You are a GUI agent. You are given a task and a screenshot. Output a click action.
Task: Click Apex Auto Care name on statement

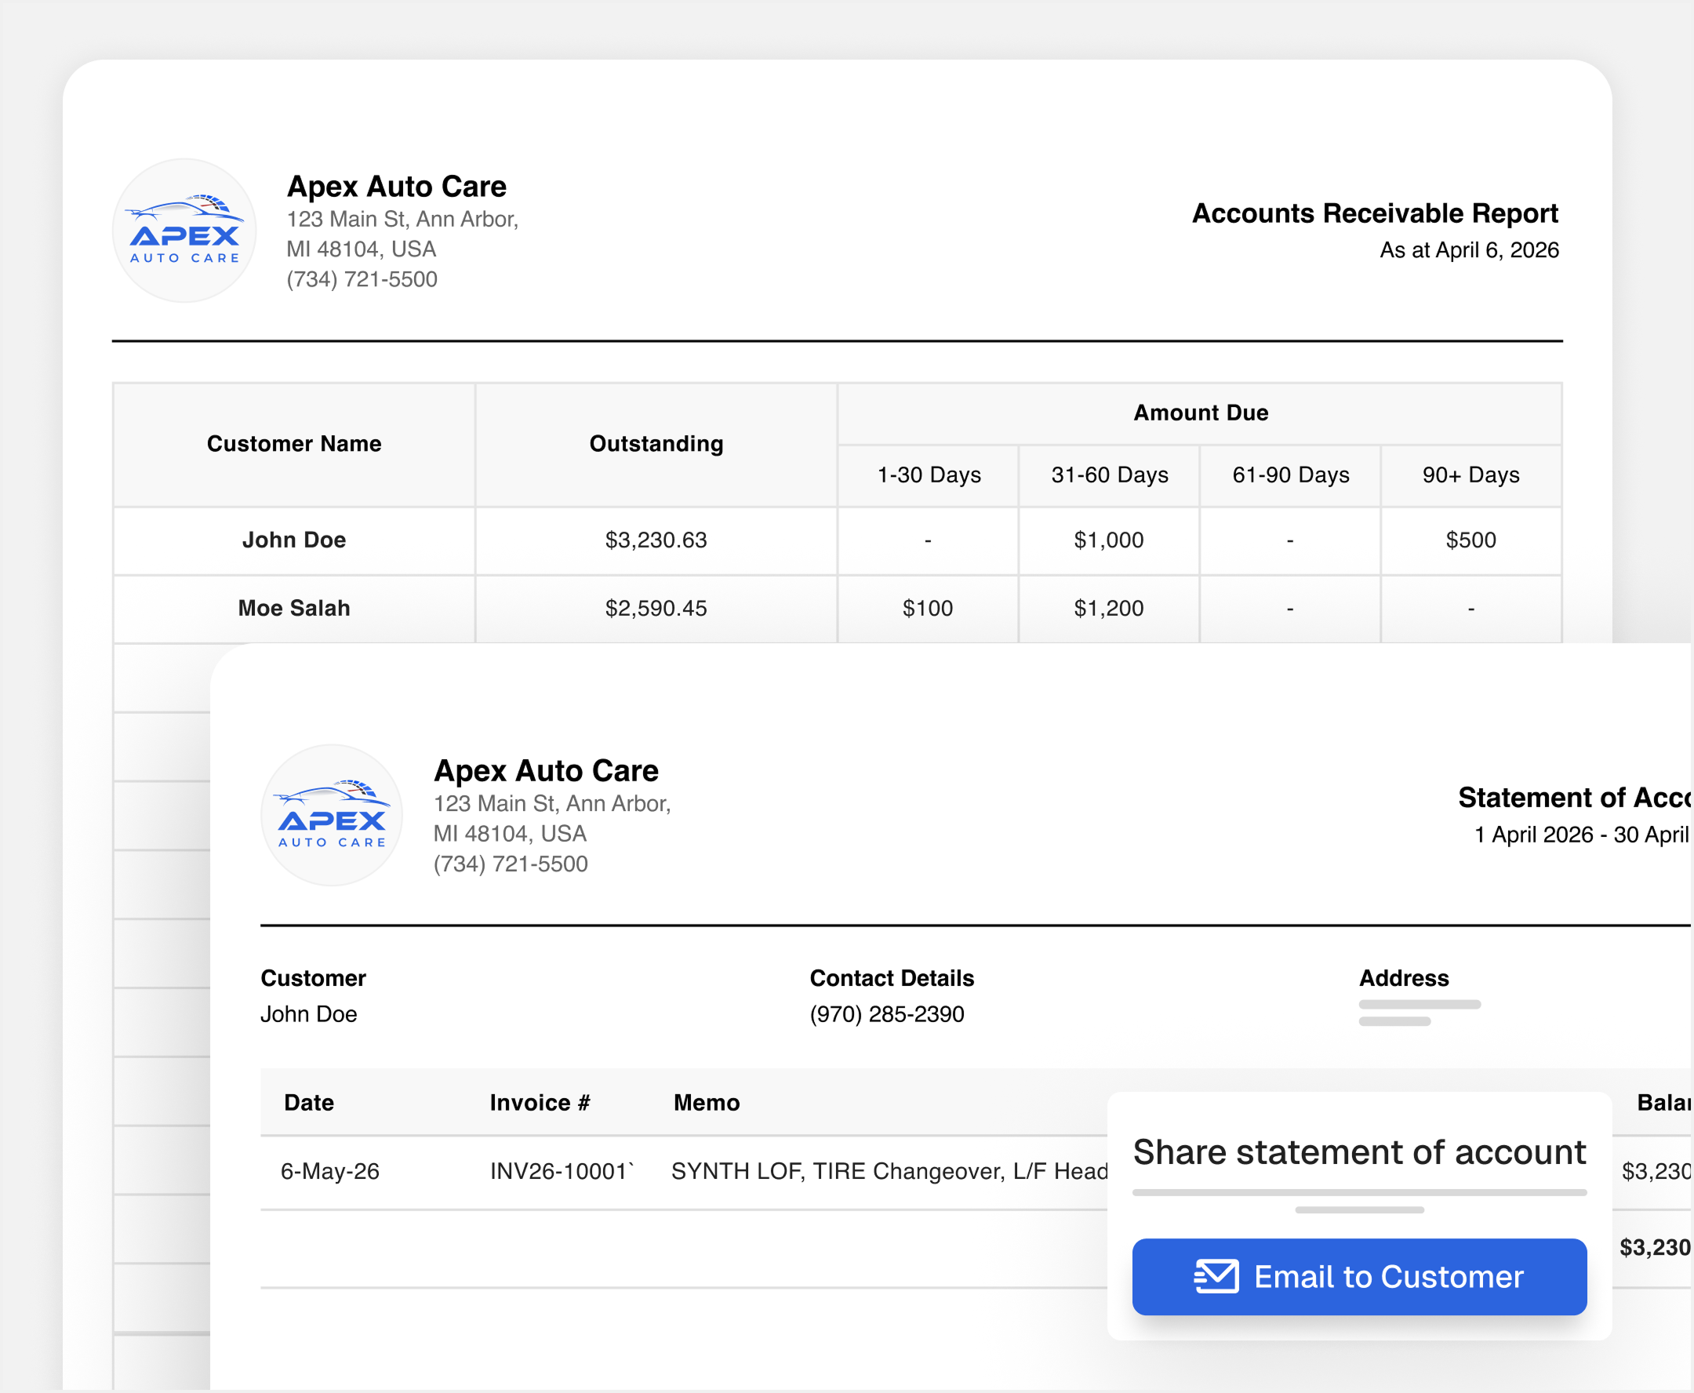[x=546, y=770]
